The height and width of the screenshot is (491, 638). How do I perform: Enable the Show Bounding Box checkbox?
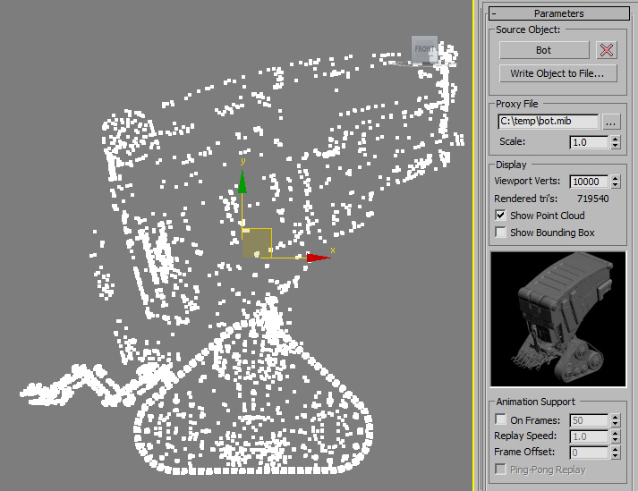[500, 233]
